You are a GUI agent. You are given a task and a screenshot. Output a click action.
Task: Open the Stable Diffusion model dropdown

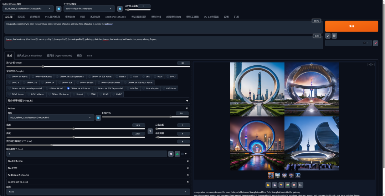(x=29, y=9)
